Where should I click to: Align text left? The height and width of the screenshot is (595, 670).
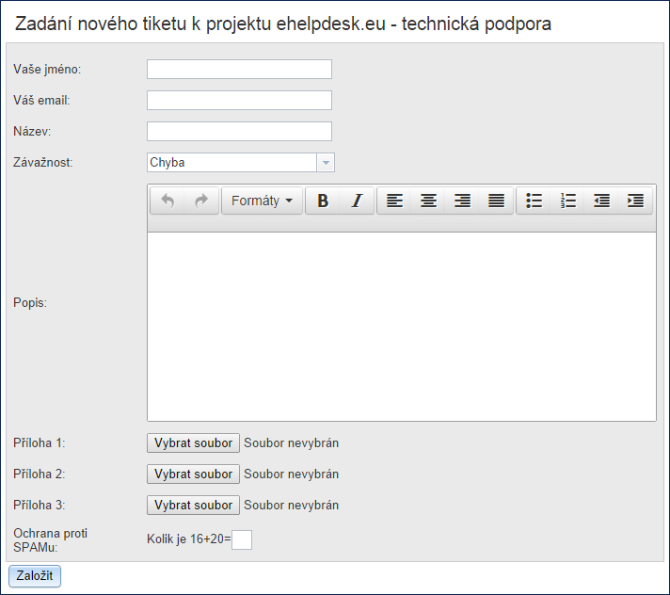coord(394,201)
